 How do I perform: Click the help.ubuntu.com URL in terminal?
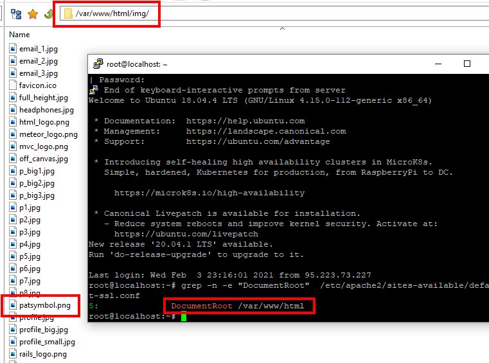point(245,121)
